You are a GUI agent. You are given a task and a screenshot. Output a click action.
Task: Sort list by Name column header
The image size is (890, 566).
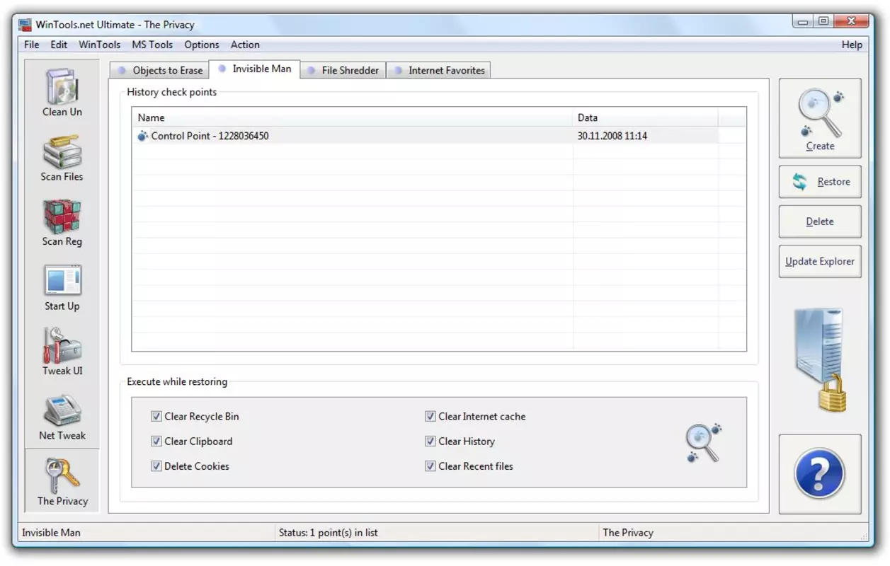352,117
